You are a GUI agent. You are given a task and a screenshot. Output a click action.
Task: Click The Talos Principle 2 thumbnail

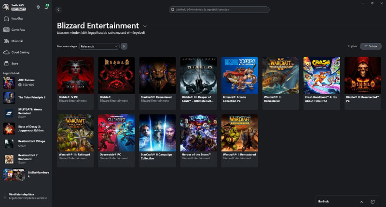coord(9,98)
